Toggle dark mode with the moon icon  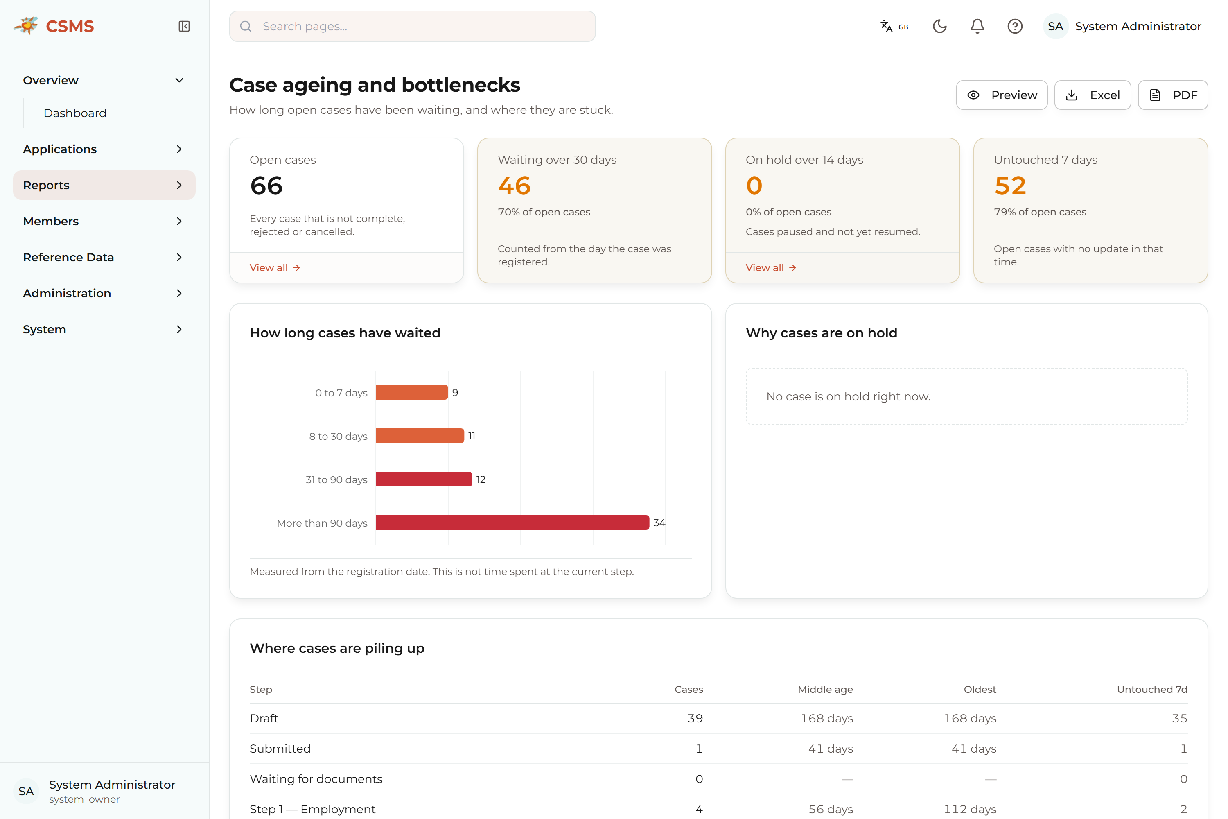(939, 26)
